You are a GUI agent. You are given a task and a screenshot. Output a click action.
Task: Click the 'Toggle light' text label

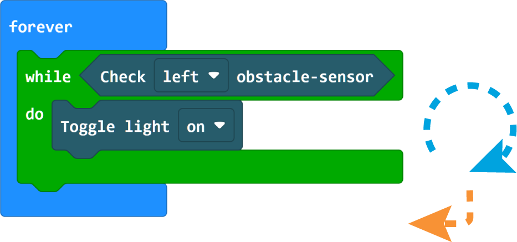click(115, 127)
